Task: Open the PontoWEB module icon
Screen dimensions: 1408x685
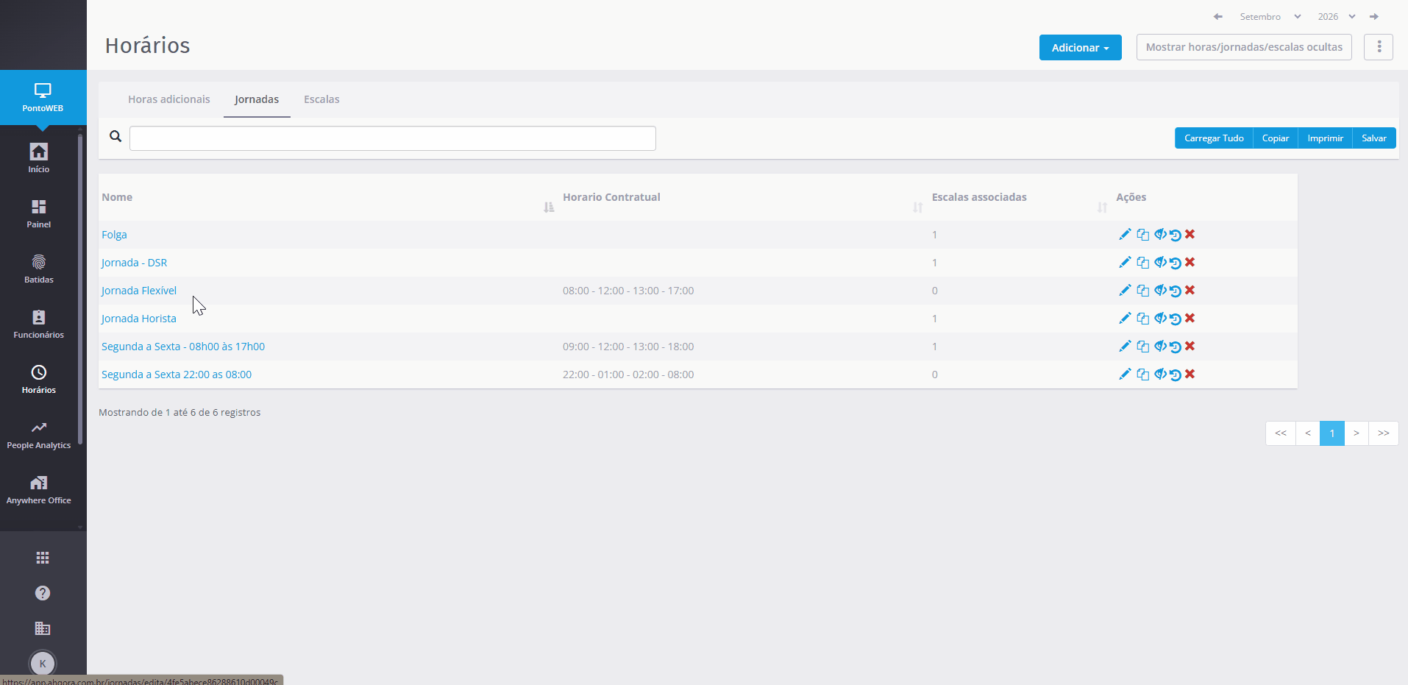Action: 43,97
